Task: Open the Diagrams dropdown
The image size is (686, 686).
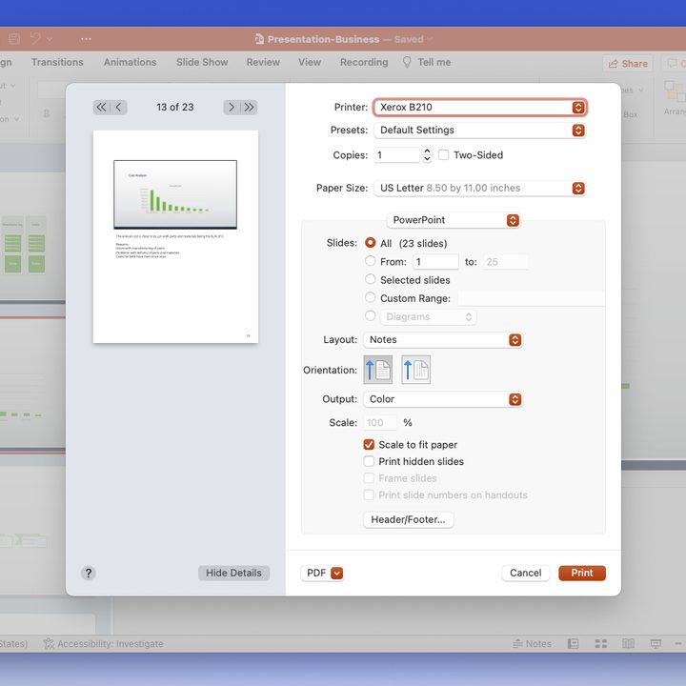Action: [429, 316]
